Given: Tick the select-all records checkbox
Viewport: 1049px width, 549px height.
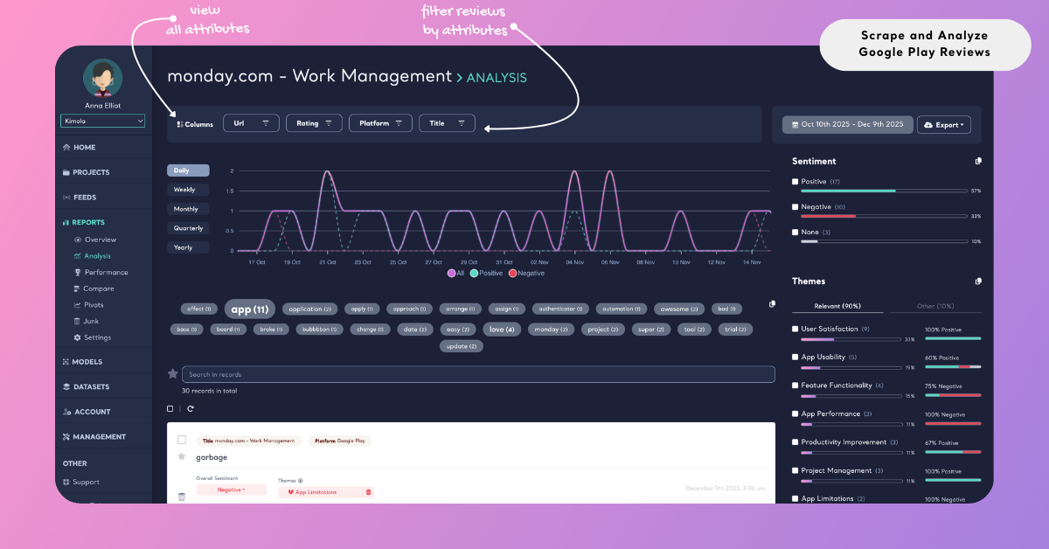Looking at the screenshot, I should (170, 408).
